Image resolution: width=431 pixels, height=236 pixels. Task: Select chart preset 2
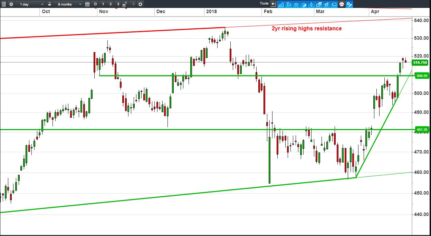click(111, 4)
